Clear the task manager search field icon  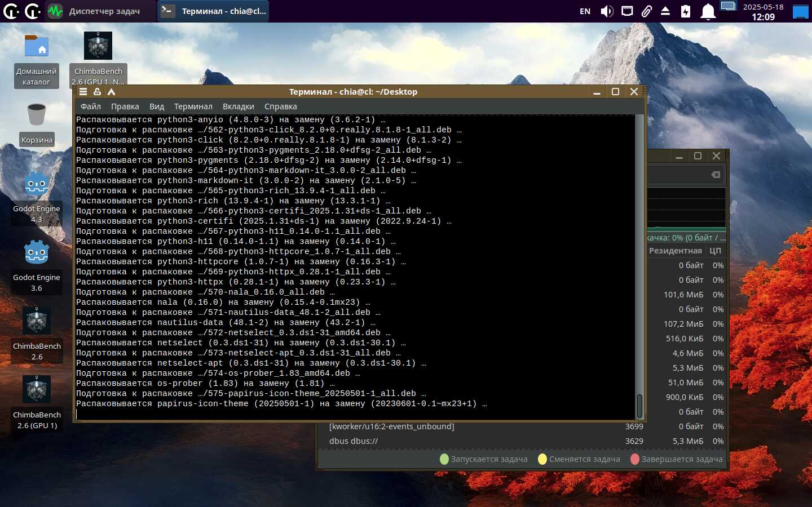[716, 175]
